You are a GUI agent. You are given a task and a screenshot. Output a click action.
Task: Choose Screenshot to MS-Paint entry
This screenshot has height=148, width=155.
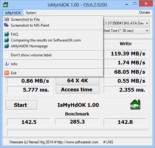coord(53,25)
